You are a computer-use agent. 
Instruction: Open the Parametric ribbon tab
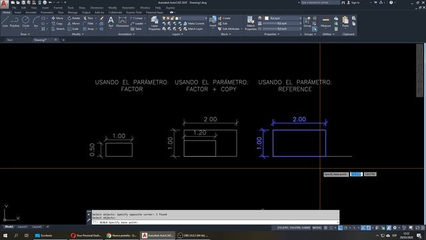point(47,13)
